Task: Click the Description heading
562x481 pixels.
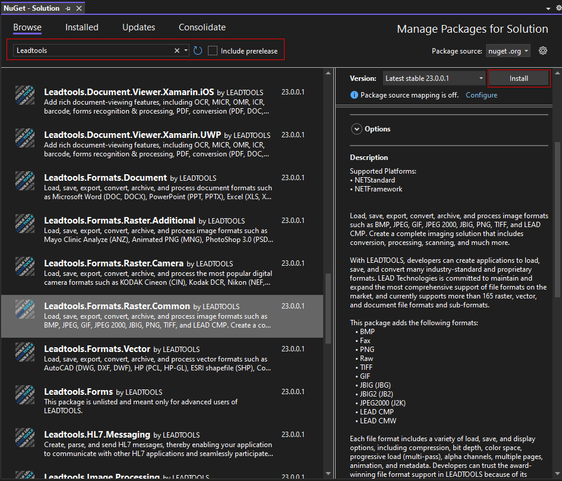Action: coord(369,158)
